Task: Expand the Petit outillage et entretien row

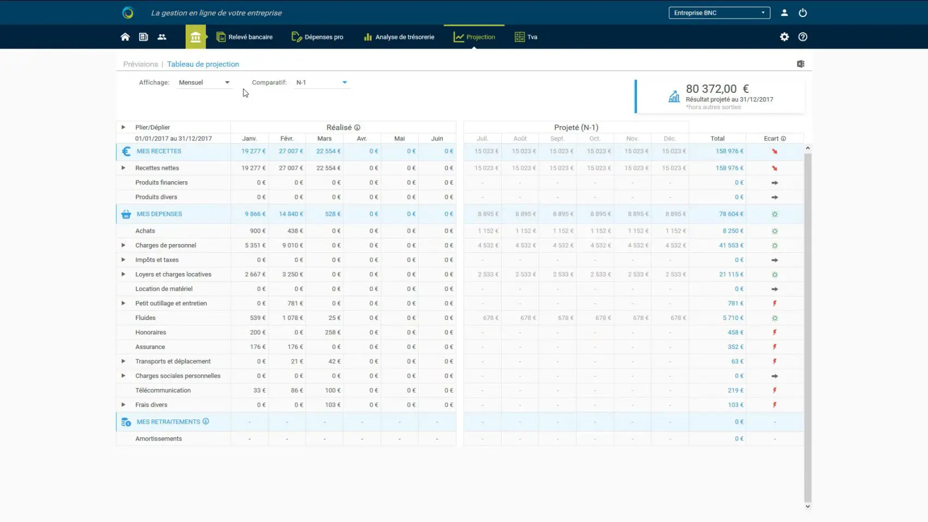Action: [x=123, y=303]
